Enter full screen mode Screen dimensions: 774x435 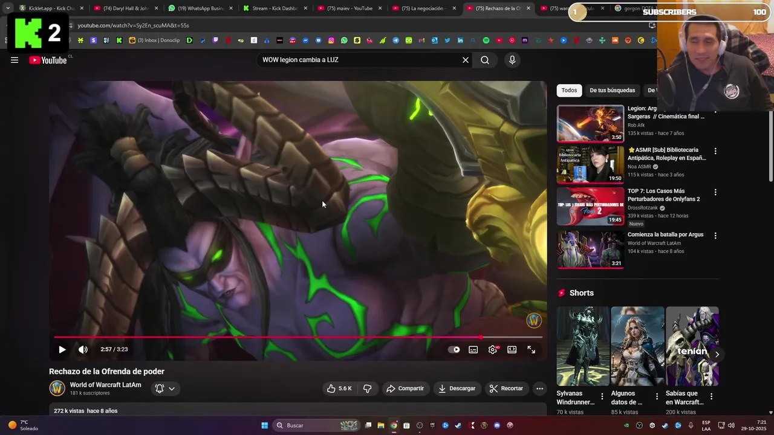point(532,349)
